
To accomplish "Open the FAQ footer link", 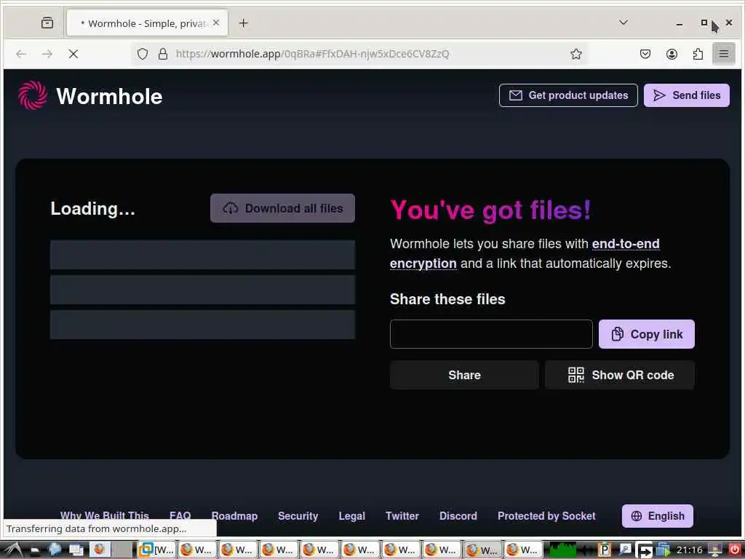I will (180, 516).
